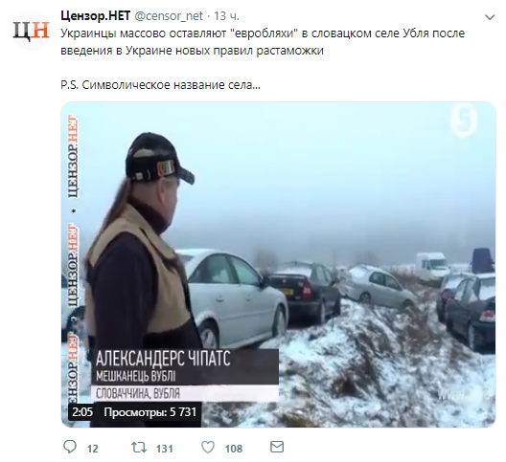Like the tweet with heart icon
Viewport: 506px width, 462px height.
click(208, 448)
